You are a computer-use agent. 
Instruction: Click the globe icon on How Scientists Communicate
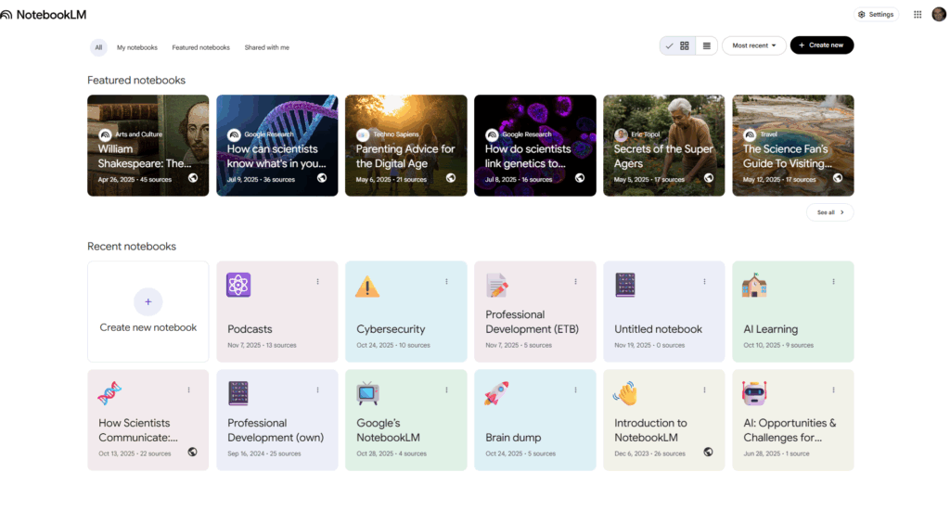(x=192, y=453)
